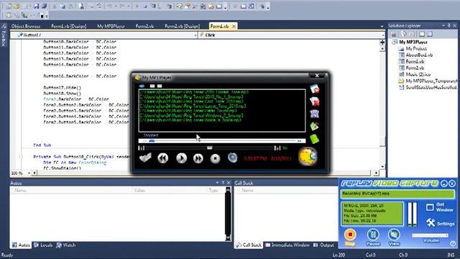Image resolution: width=460 pixels, height=259 pixels.
Task: Switch to the Form2.vb [Design] tab
Action: pyautogui.click(x=182, y=26)
